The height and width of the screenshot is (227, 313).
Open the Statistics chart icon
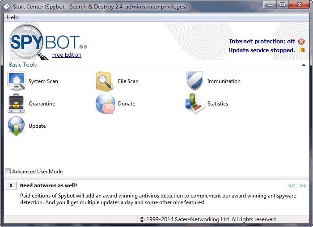pyautogui.click(x=195, y=104)
